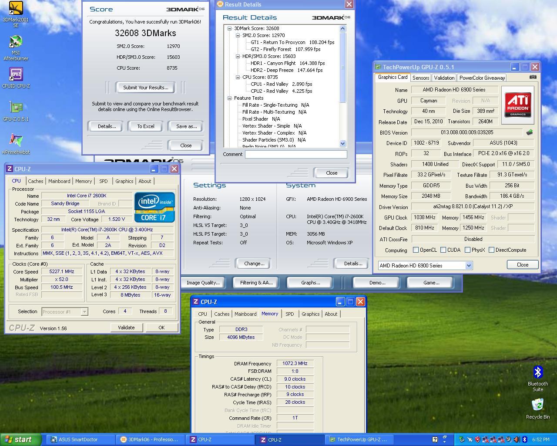The height and width of the screenshot is (446, 557).
Task: Collapse the Feature Tests tree node
Action: tap(229, 98)
